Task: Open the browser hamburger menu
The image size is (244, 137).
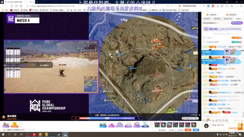Action: [x=241, y=6]
